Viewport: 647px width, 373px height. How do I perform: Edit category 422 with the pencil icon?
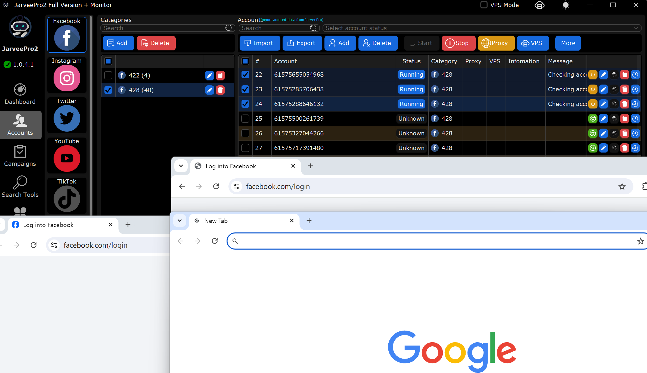[210, 75]
